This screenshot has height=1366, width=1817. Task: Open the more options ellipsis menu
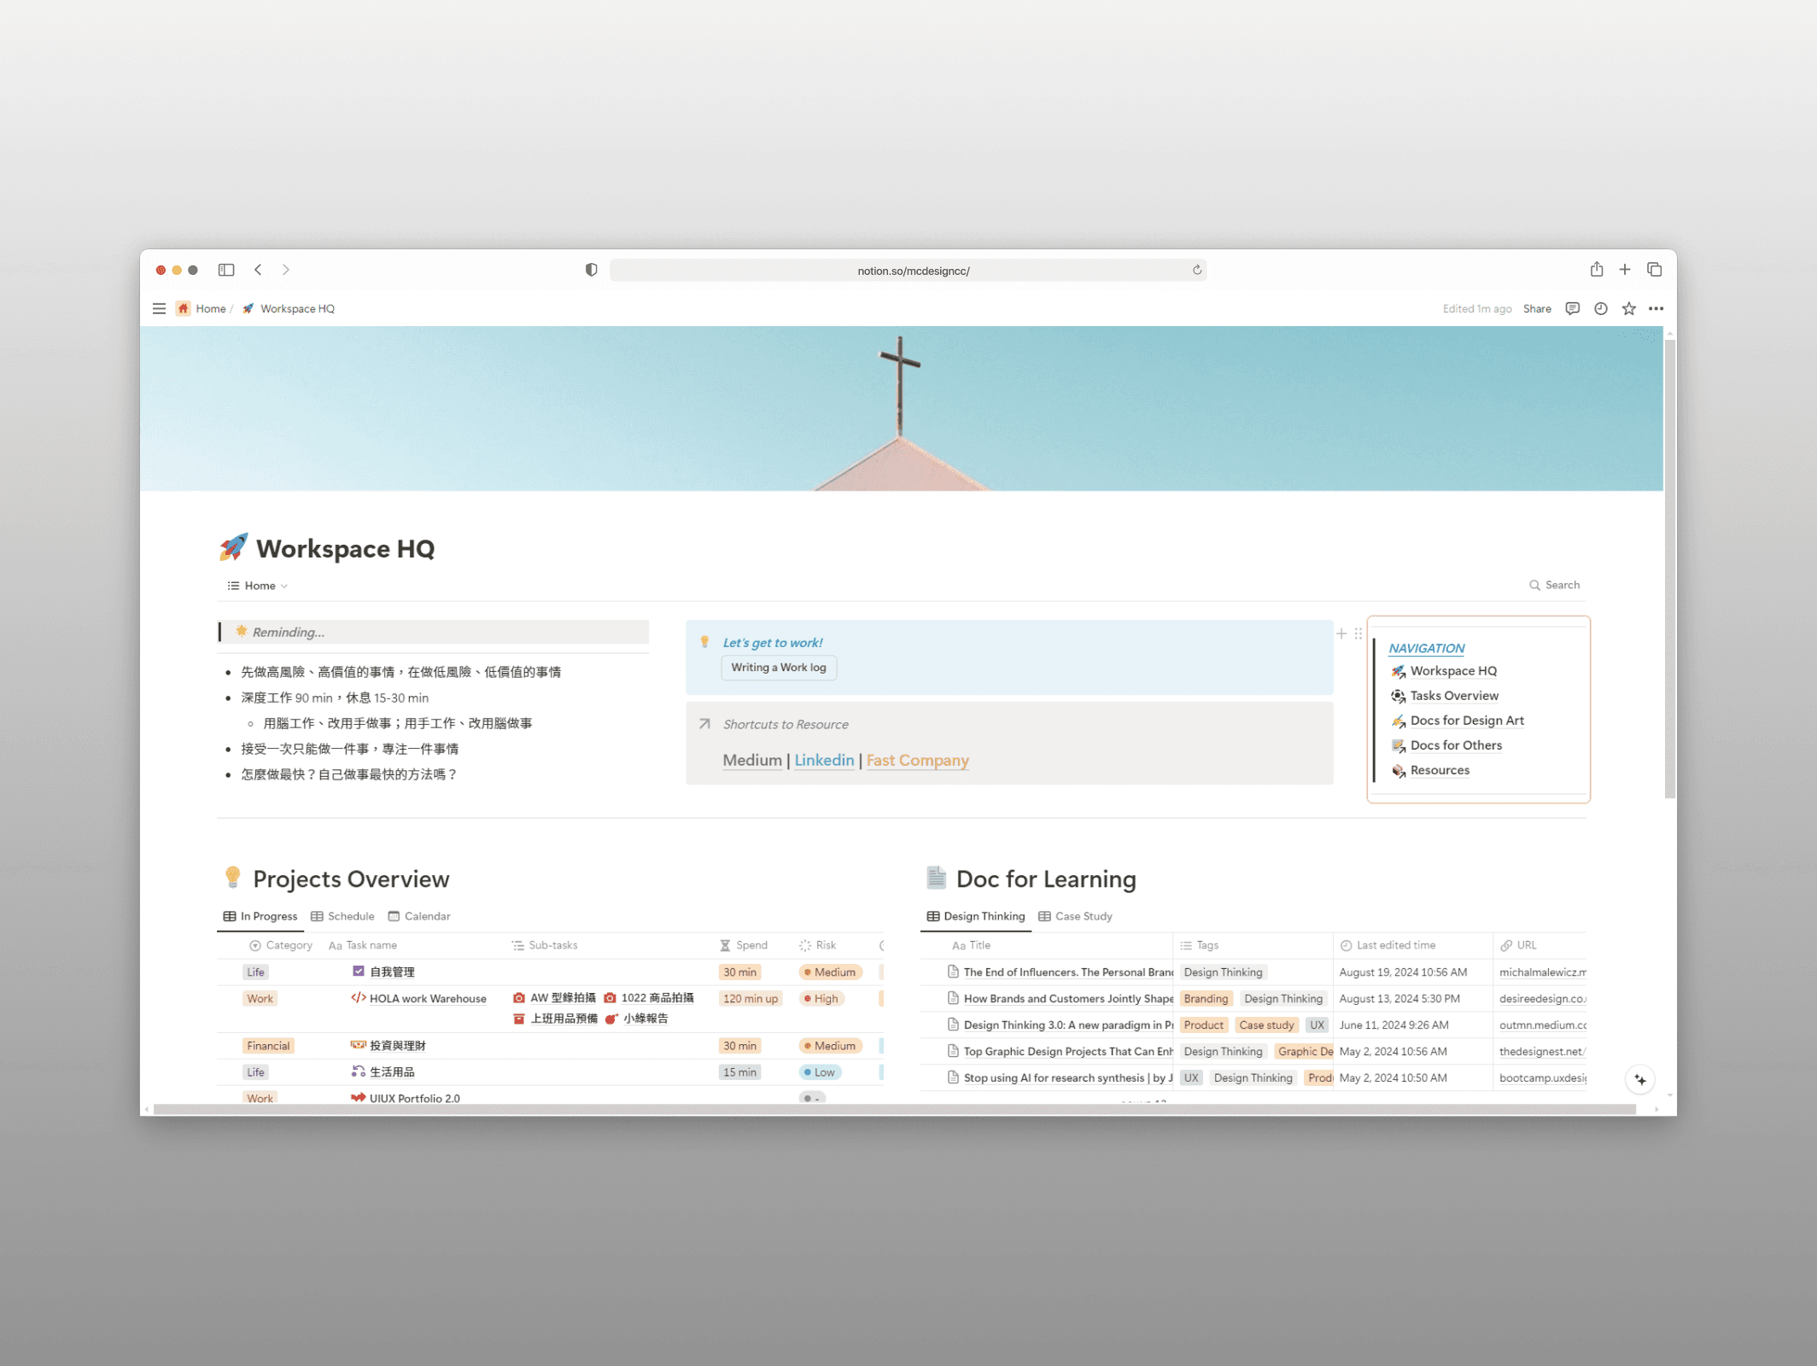[x=1656, y=308]
